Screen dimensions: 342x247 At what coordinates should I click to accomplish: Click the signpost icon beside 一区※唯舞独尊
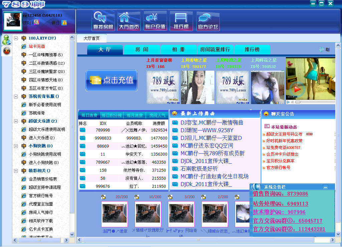[24, 55]
